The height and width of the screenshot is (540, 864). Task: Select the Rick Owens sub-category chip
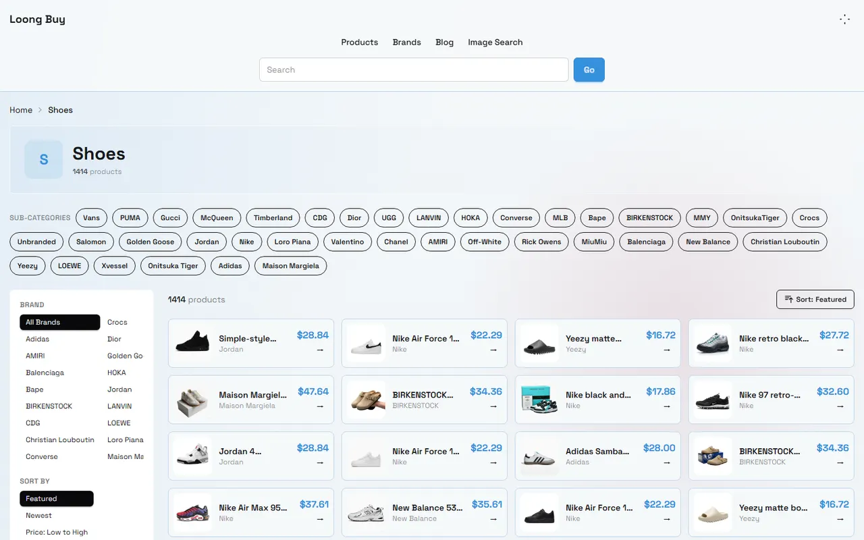click(541, 242)
